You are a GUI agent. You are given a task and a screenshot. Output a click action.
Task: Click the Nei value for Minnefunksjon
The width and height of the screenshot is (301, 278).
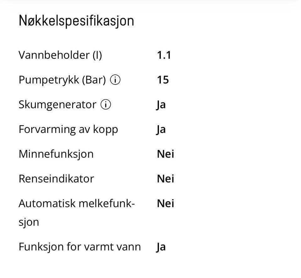(x=166, y=154)
